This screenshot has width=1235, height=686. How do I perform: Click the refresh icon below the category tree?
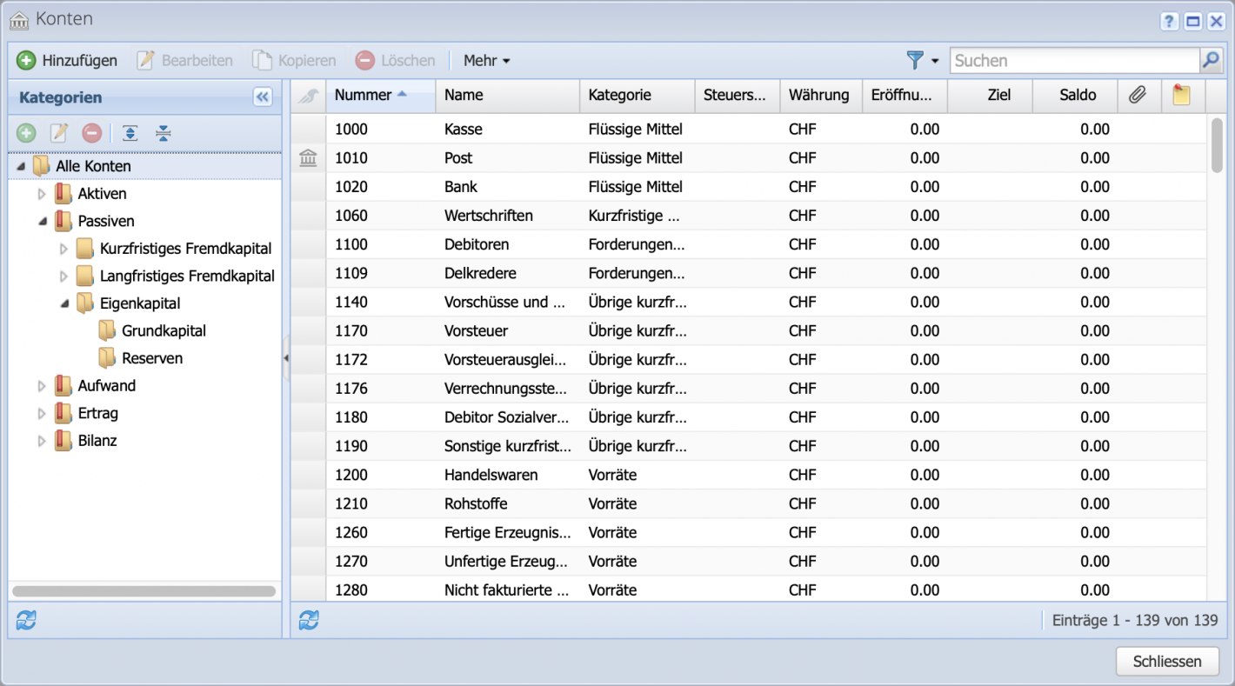pyautogui.click(x=25, y=620)
